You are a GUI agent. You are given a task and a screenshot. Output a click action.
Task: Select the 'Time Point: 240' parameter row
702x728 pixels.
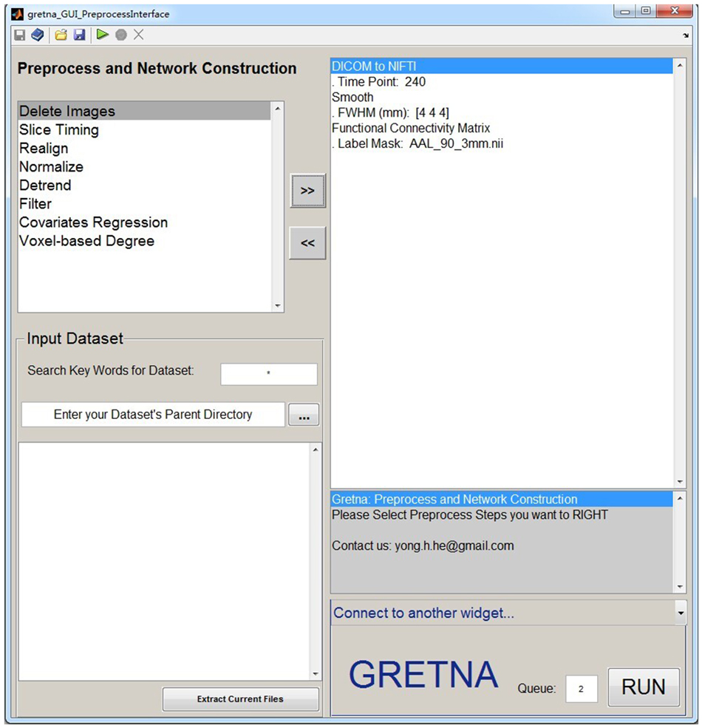click(502, 82)
